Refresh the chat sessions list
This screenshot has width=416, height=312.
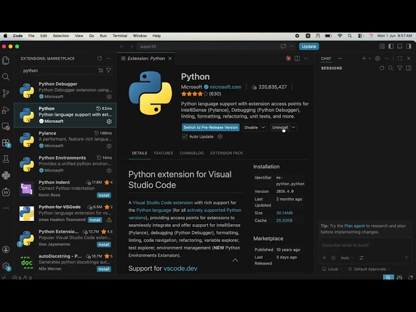click(x=382, y=68)
